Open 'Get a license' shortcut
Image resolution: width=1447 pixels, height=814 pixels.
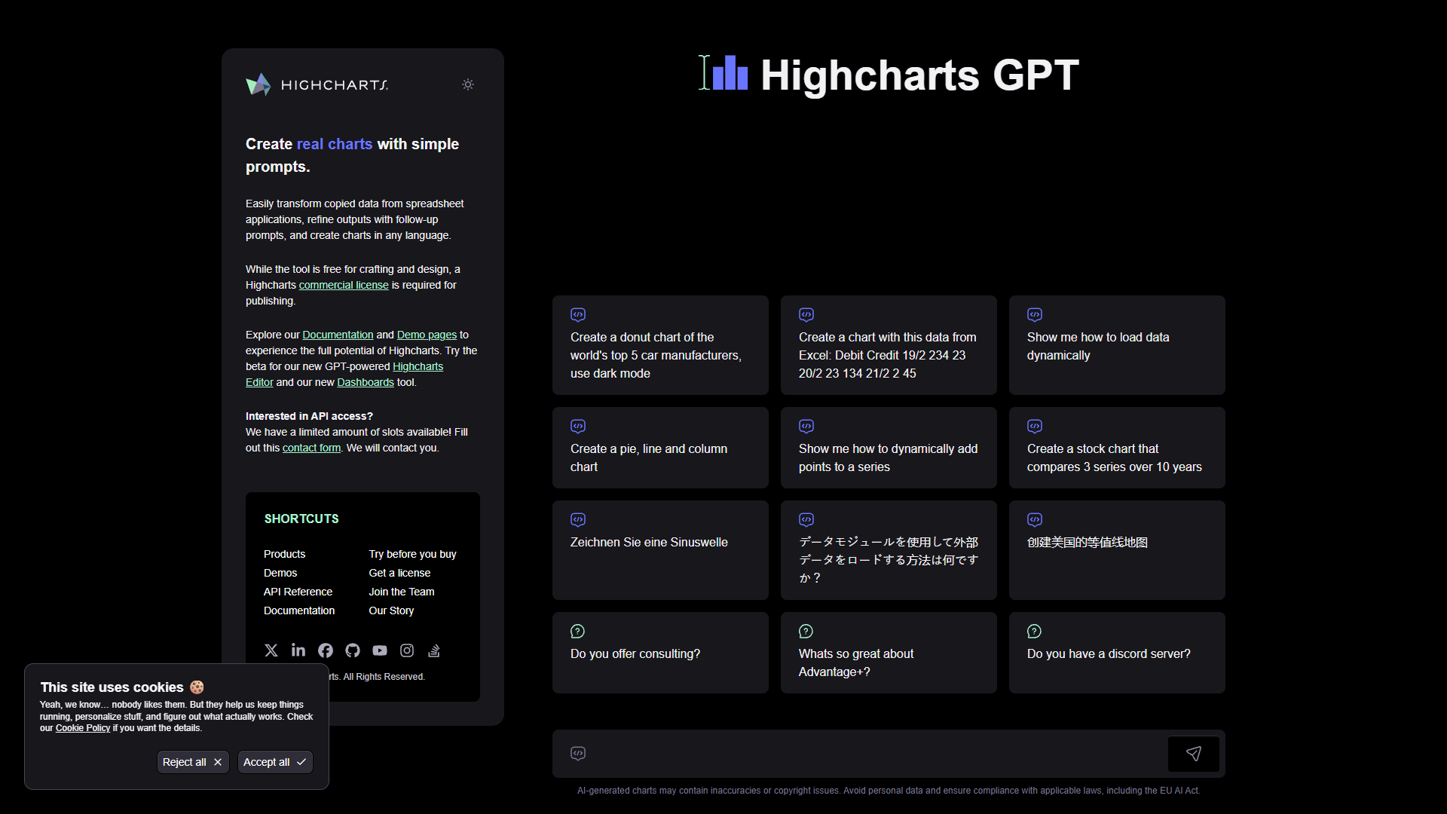(399, 573)
